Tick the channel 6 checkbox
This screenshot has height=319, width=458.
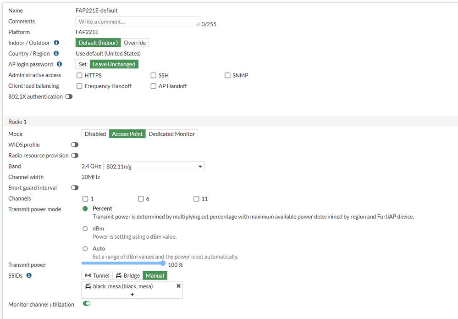click(141, 199)
